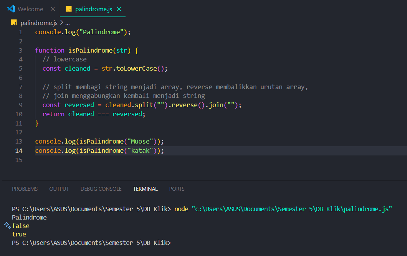Click line number 3 in the gutter
This screenshot has height=256, width=407.
20,50
